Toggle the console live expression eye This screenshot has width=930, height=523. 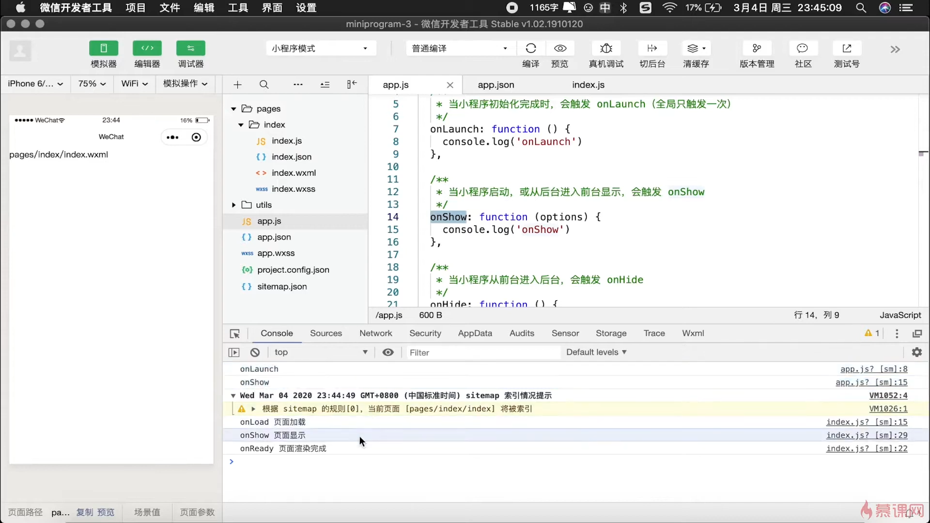point(388,353)
